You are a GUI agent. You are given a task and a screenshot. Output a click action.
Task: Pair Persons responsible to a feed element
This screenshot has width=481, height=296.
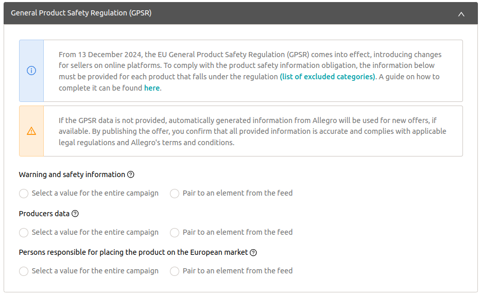pyautogui.click(x=175, y=271)
